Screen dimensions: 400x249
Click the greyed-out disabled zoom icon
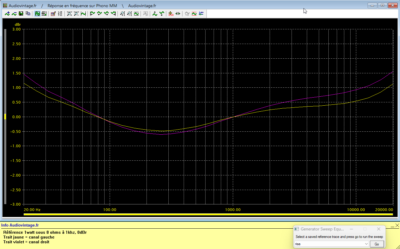point(145,13)
